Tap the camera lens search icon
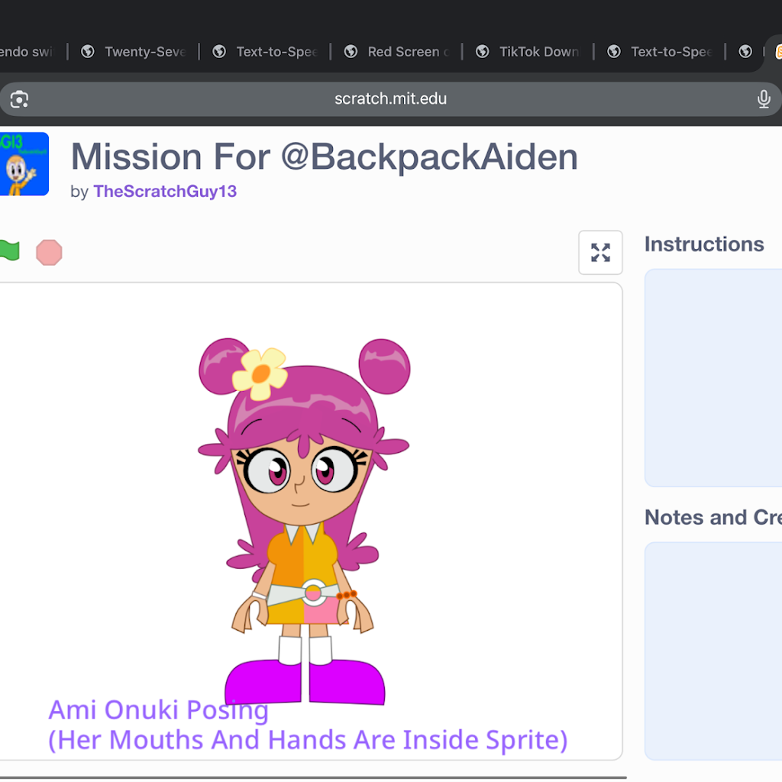 coord(19,99)
